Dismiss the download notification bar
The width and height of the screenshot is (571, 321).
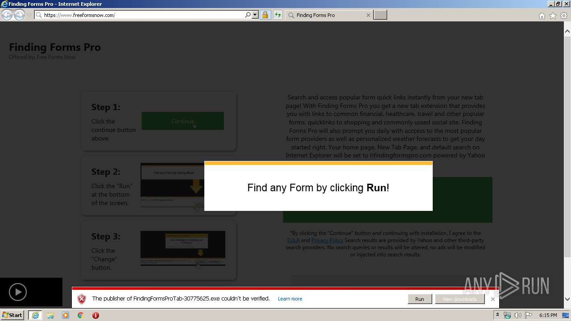pos(492,299)
